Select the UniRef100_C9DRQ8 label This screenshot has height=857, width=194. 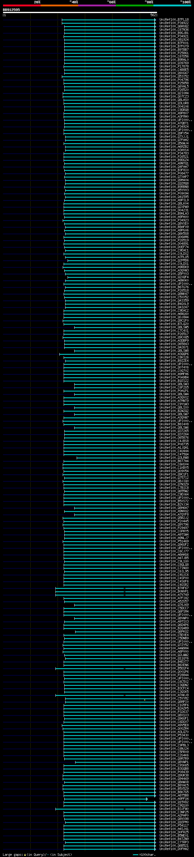coord(174,110)
